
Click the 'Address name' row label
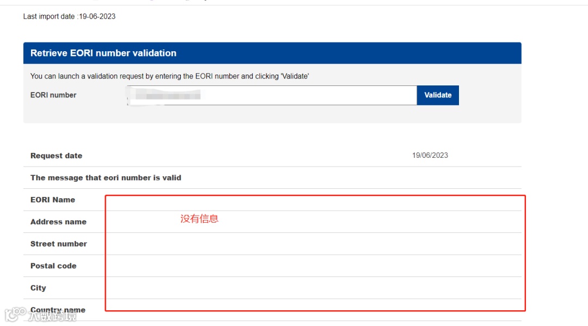pos(58,222)
